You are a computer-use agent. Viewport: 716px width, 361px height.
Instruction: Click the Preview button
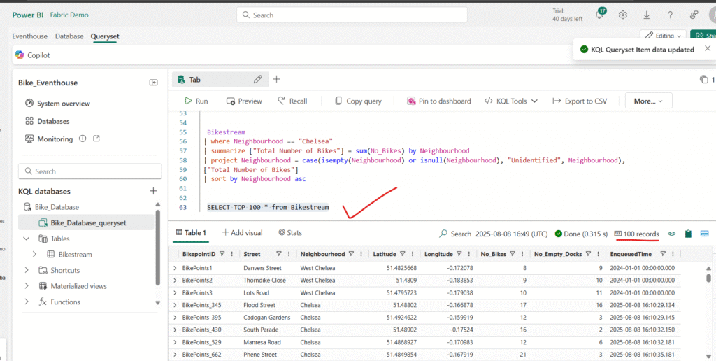(244, 101)
